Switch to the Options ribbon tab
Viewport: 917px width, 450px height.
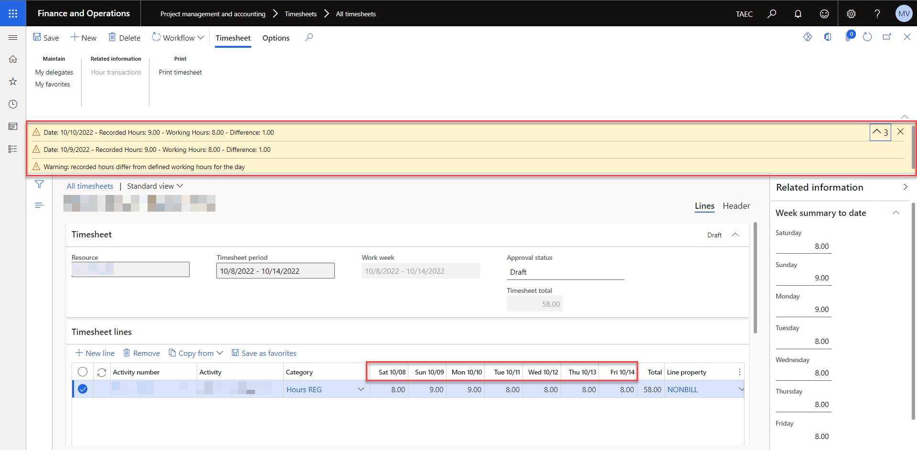(276, 38)
